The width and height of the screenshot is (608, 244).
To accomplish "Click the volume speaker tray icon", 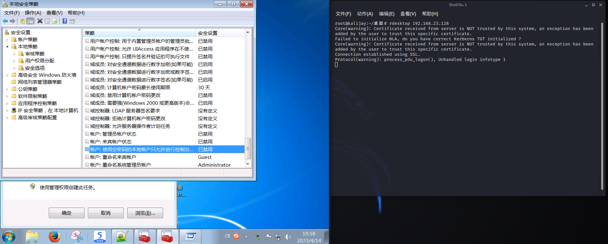I will [x=288, y=237].
